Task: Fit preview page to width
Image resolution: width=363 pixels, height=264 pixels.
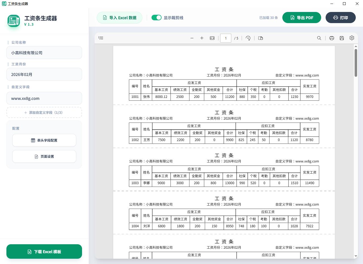Action: point(212,38)
